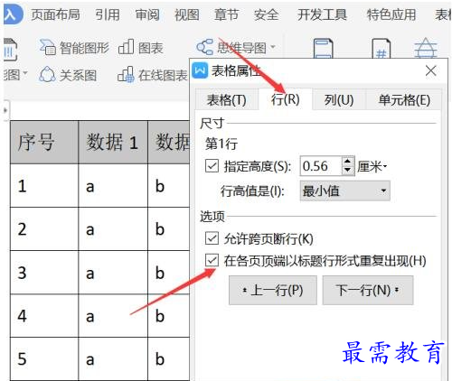The height and width of the screenshot is (381, 452).
Task: Click the watermark icon in ribbon
Action: point(426,48)
